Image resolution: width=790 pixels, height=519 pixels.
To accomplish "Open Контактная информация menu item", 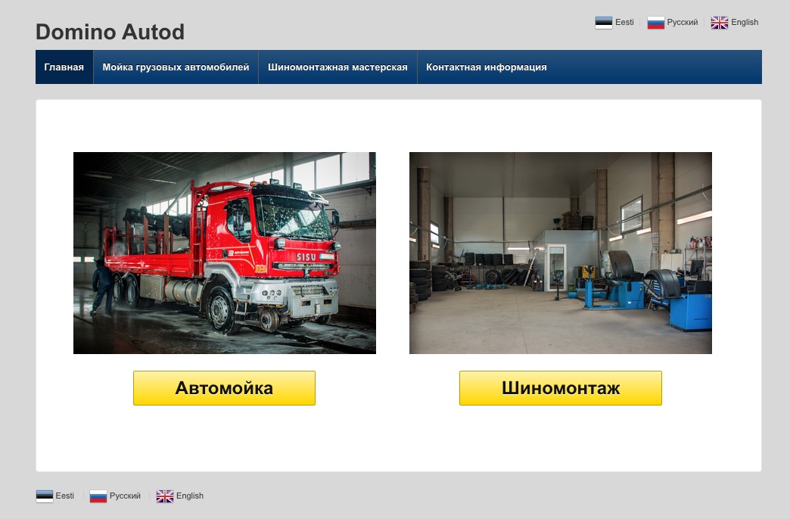I will coord(487,67).
